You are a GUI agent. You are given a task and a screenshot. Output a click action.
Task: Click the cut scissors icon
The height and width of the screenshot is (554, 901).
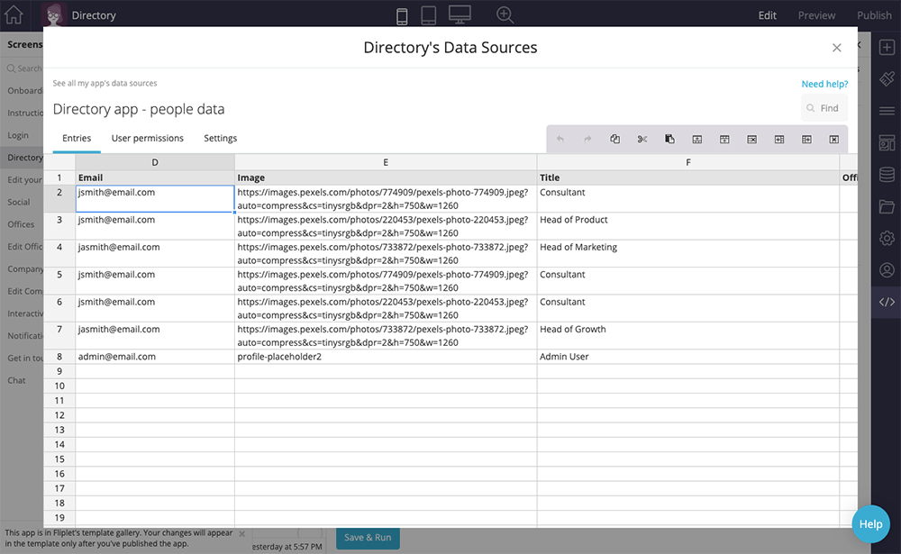[x=642, y=139]
